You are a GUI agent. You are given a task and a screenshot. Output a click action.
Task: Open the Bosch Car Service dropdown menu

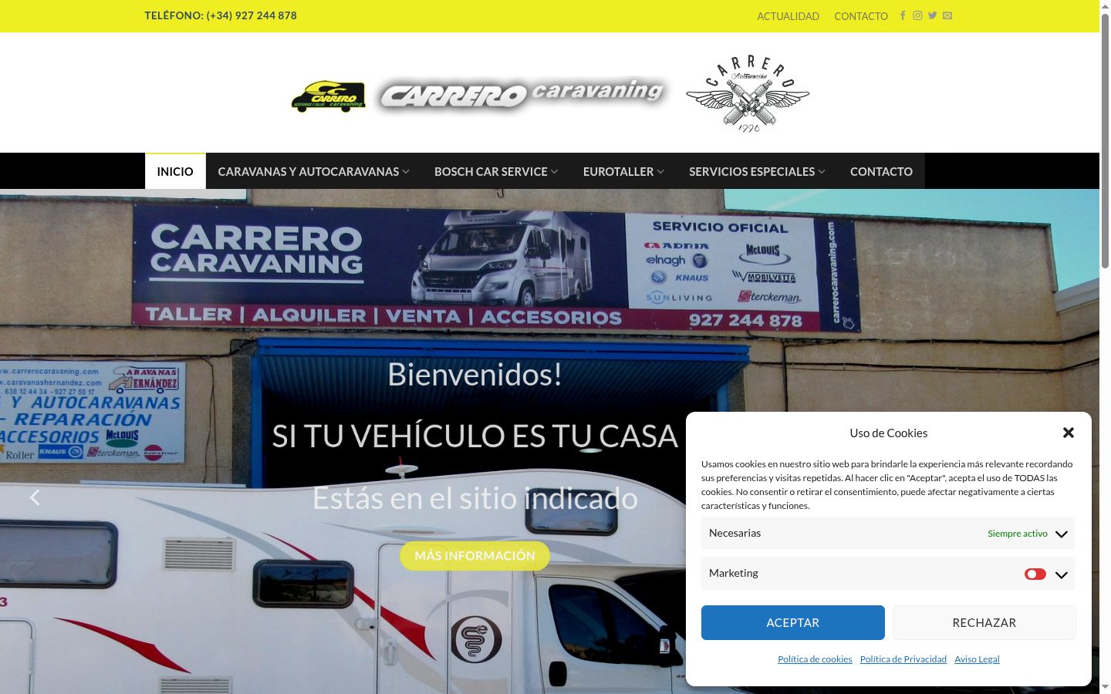click(x=496, y=171)
